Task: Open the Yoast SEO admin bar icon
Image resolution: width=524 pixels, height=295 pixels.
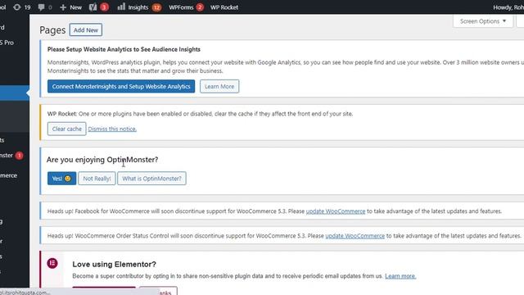Action: click(93, 7)
